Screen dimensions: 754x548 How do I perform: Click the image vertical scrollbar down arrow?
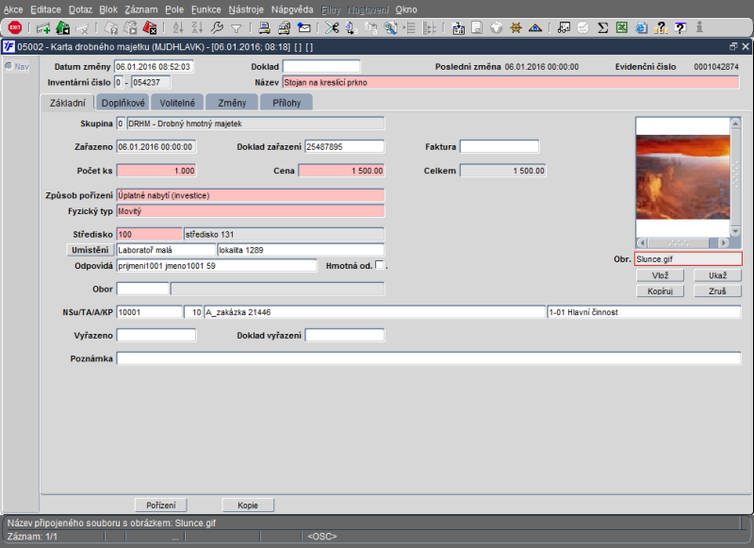(735, 231)
